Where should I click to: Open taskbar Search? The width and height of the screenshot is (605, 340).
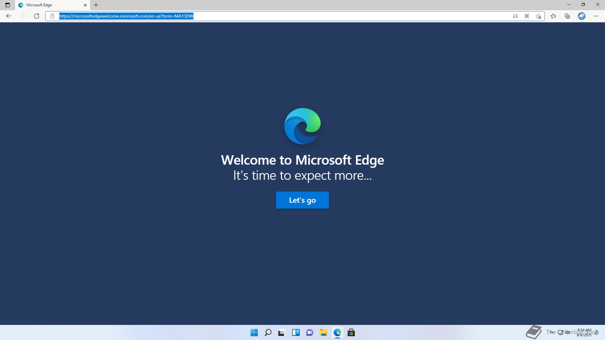coord(268,332)
